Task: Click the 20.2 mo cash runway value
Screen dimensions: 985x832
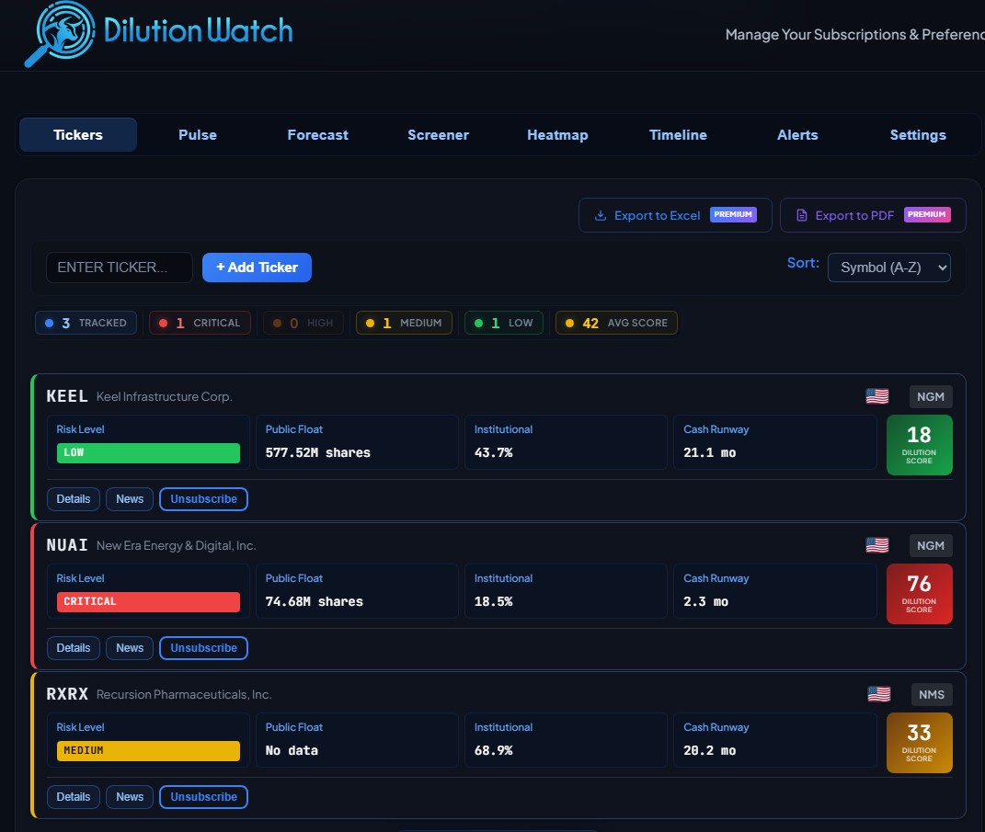Action: point(709,750)
